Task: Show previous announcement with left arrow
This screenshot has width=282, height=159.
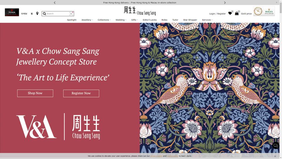Action: 55,3
